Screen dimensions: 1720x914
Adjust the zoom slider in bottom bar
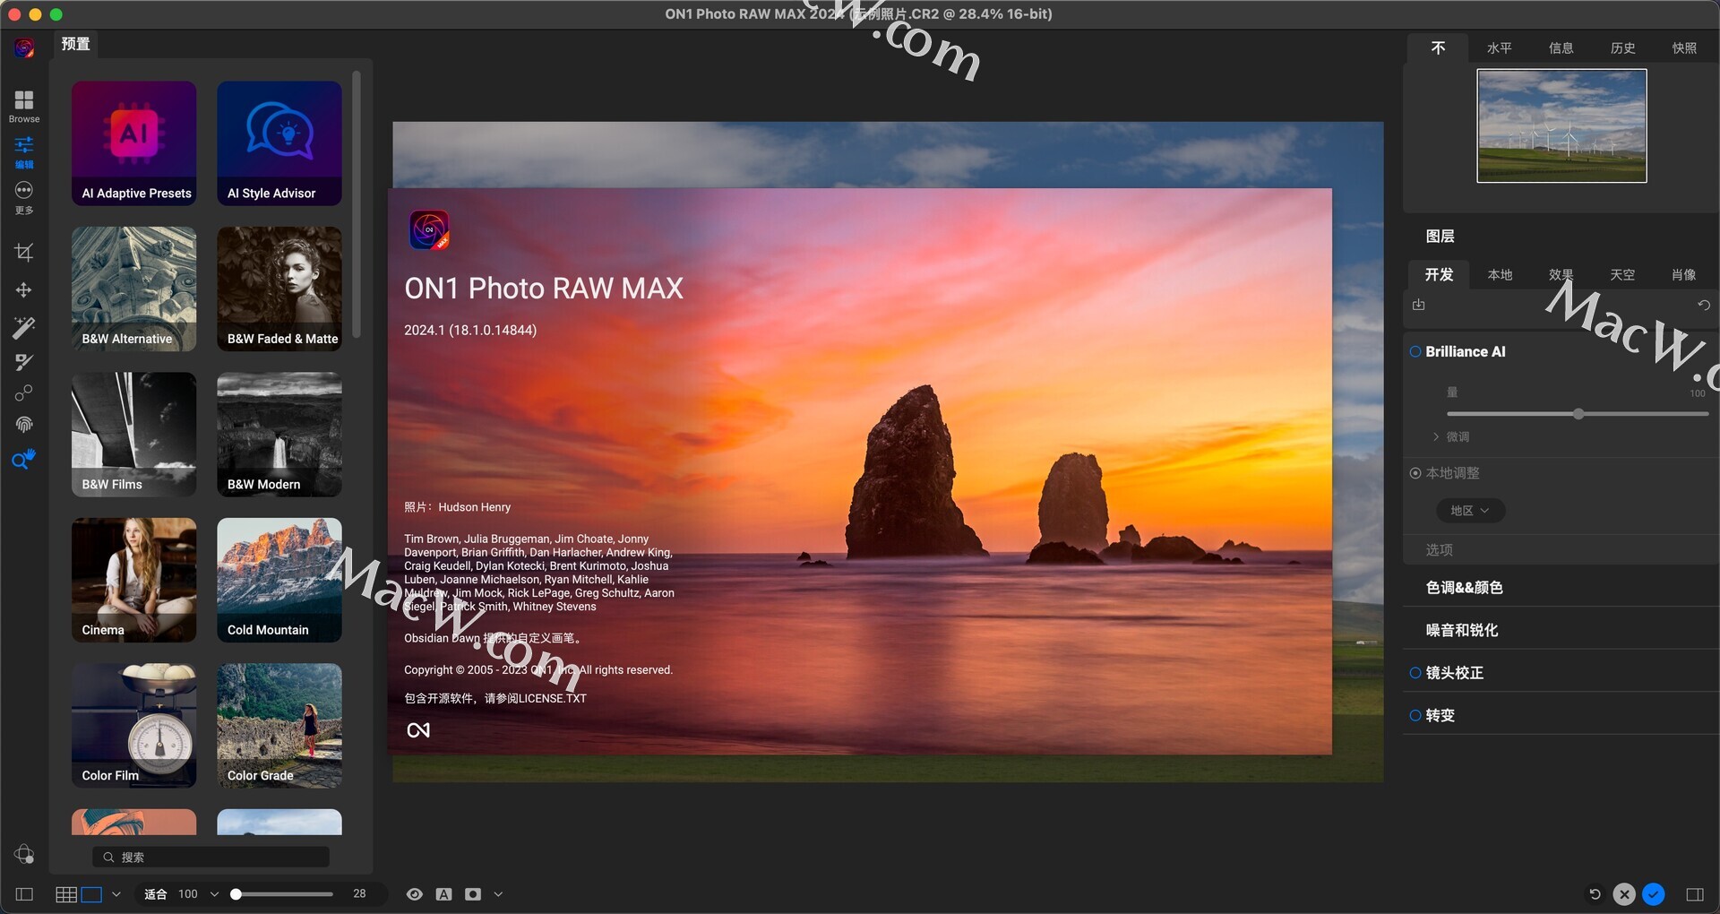283,894
